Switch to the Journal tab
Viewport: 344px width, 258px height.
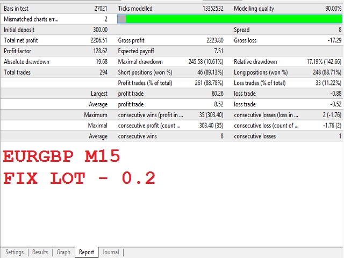click(x=111, y=252)
